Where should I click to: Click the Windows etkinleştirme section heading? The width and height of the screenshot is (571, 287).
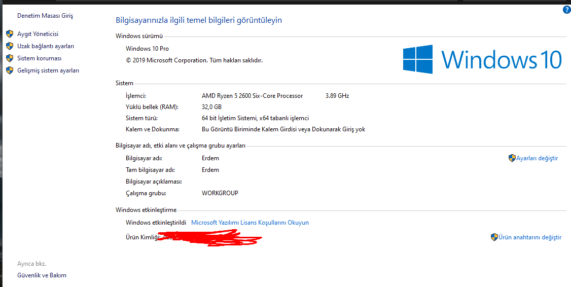click(x=146, y=210)
